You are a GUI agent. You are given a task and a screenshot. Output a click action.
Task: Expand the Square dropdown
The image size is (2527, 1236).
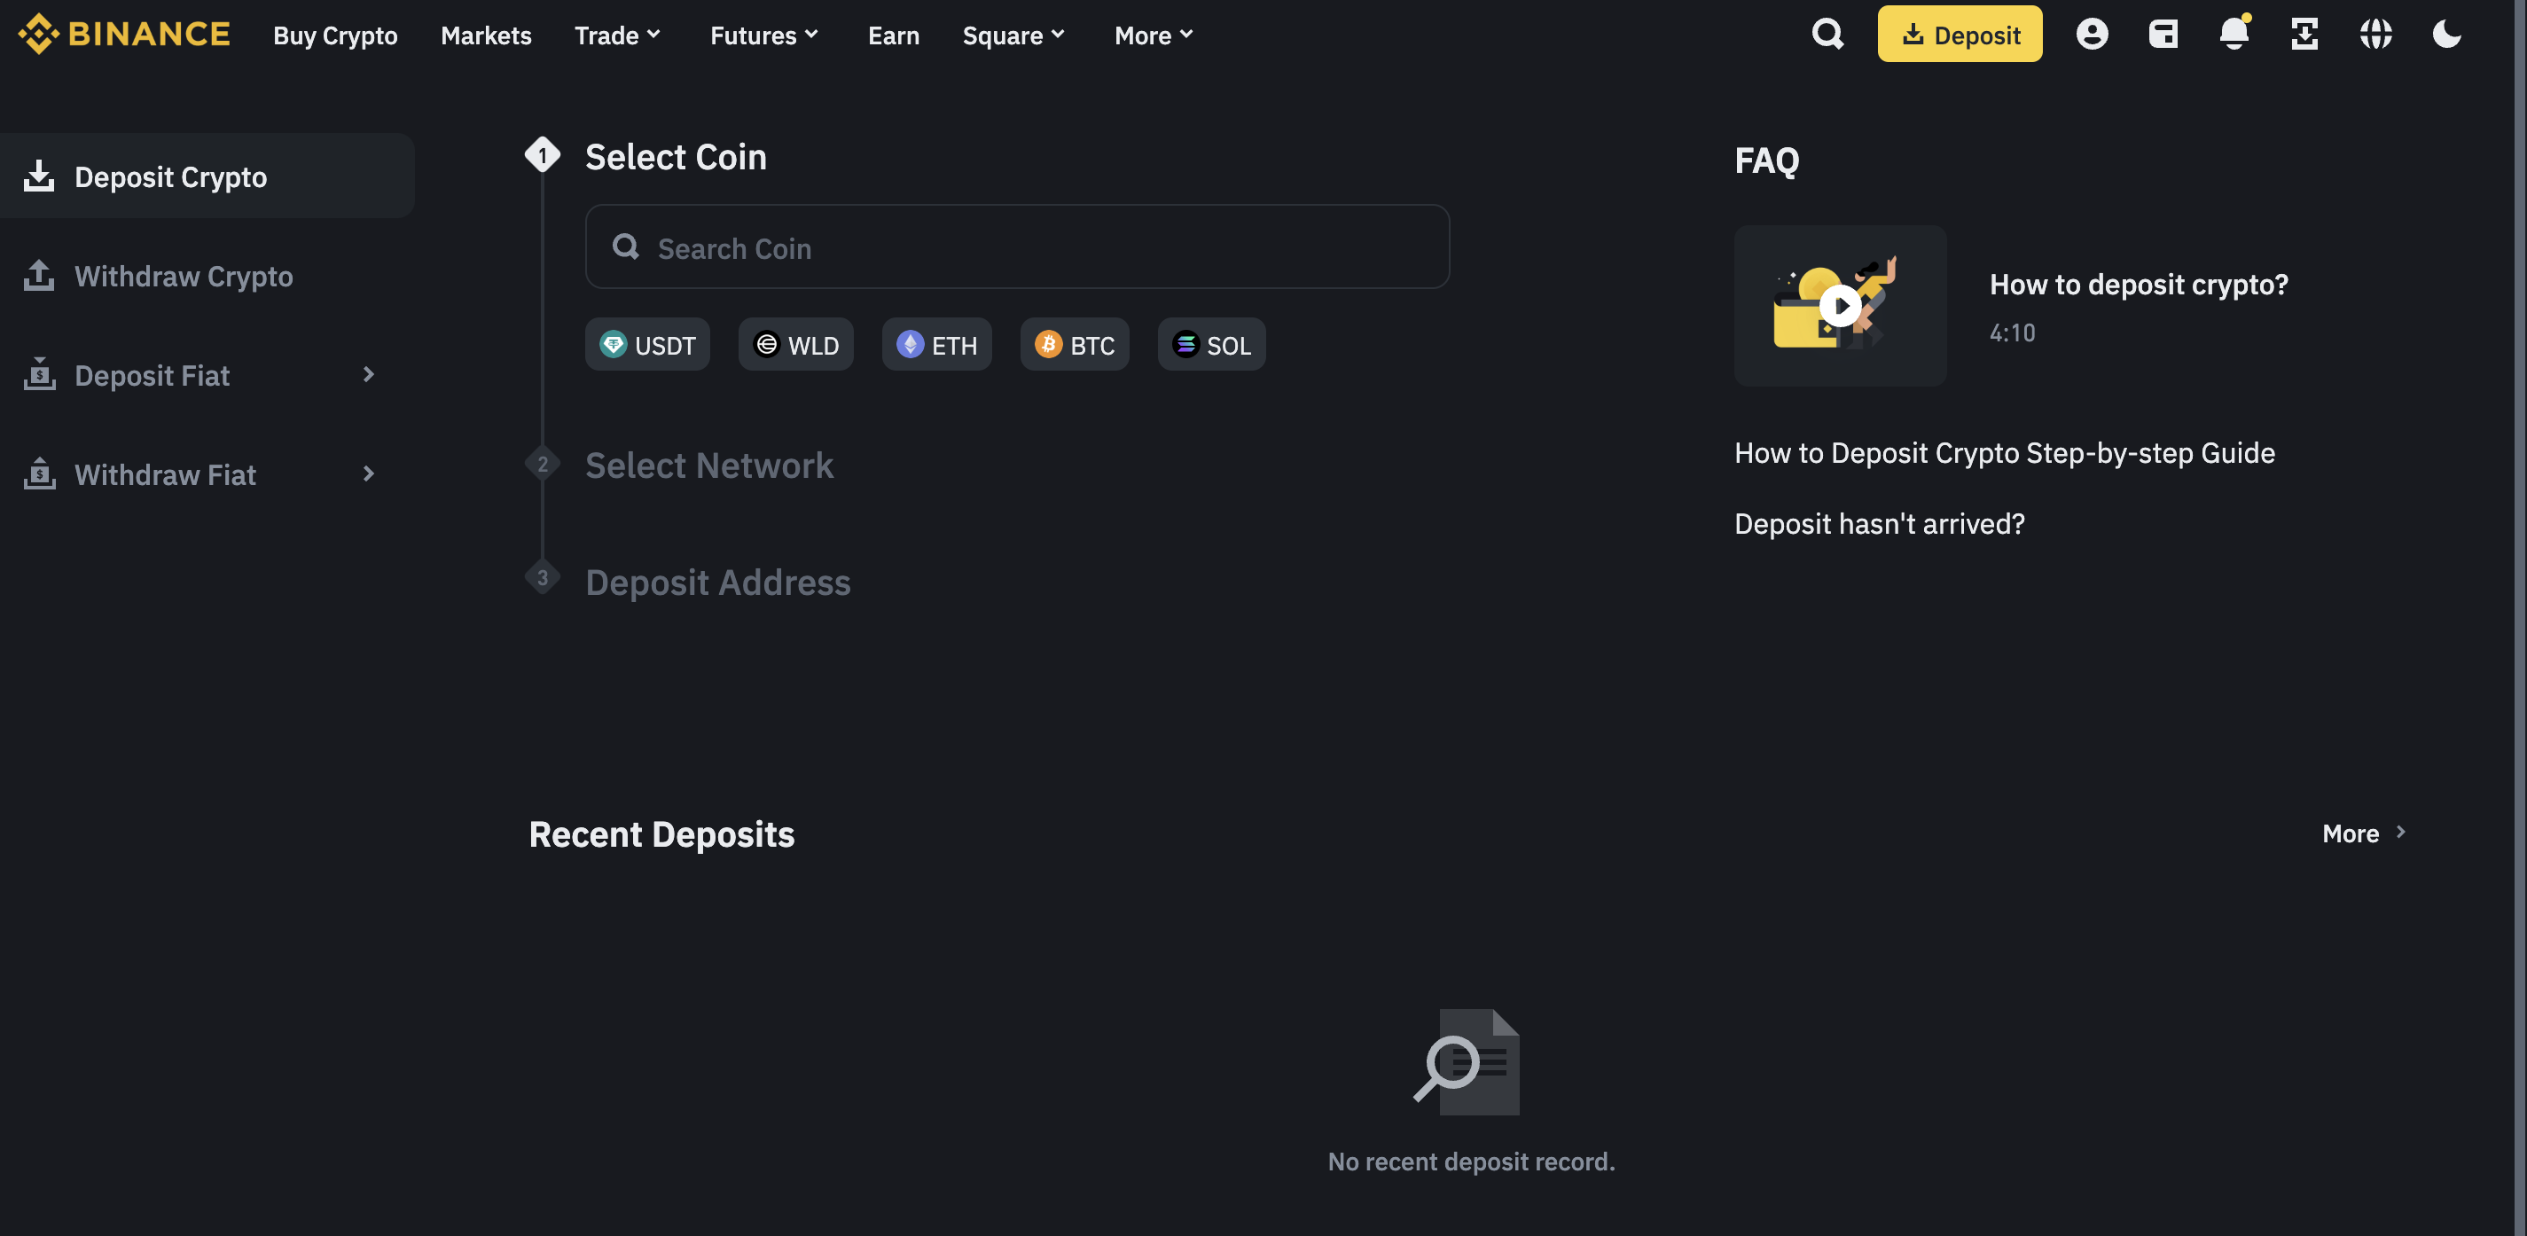click(1013, 35)
